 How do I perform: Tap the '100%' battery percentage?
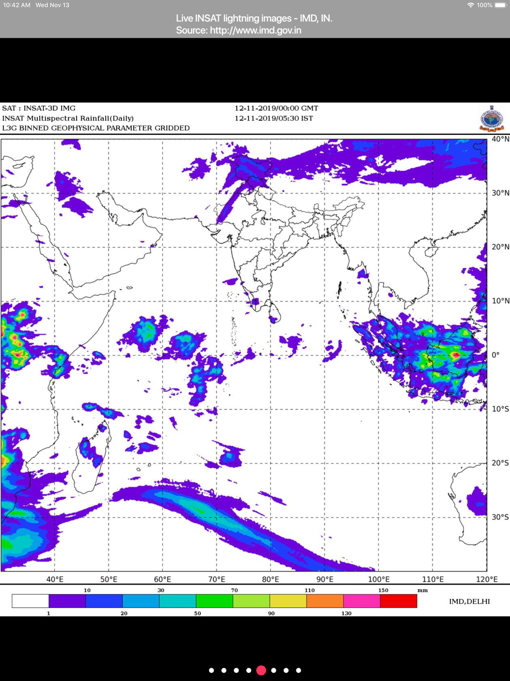coord(484,5)
